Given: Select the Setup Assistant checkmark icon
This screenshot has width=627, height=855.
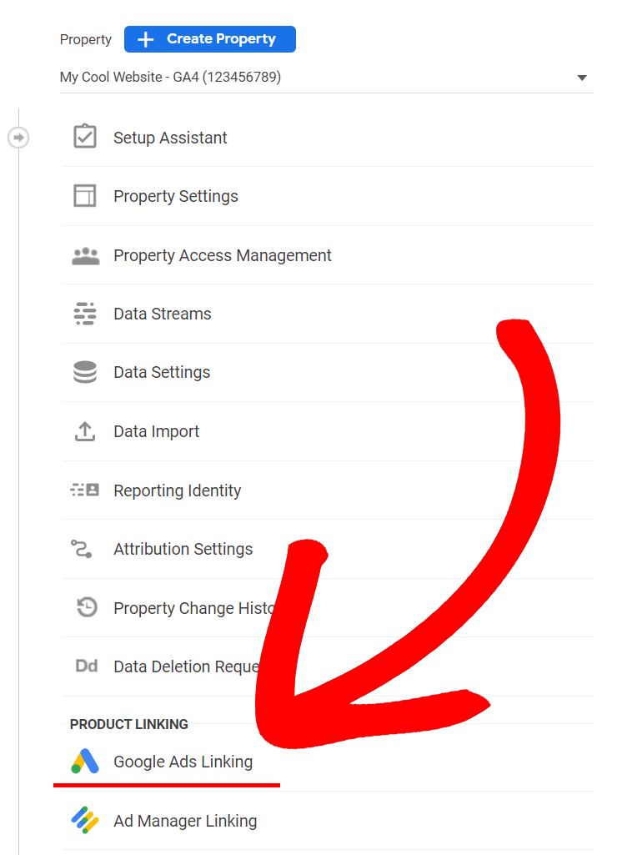Looking at the screenshot, I should pos(84,137).
